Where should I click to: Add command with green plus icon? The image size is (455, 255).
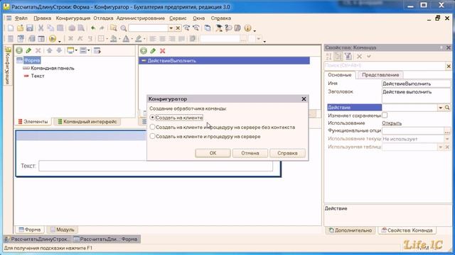(144, 51)
